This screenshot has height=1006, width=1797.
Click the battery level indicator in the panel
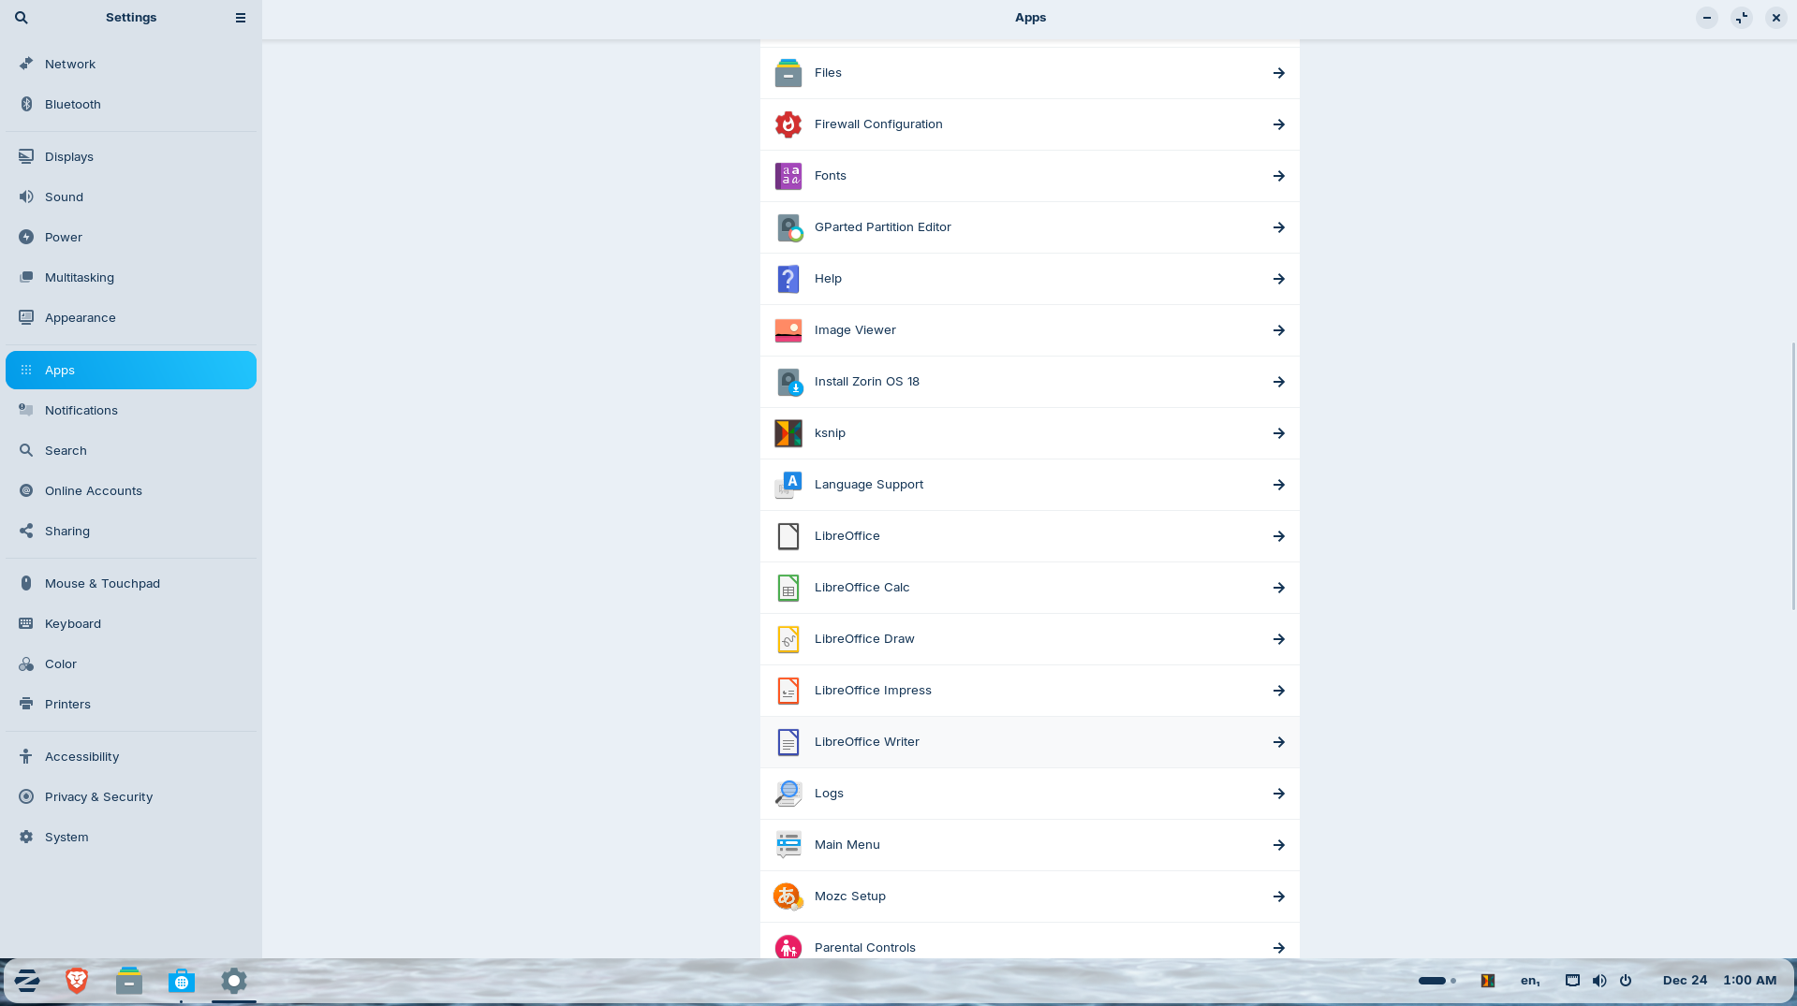(x=1433, y=981)
